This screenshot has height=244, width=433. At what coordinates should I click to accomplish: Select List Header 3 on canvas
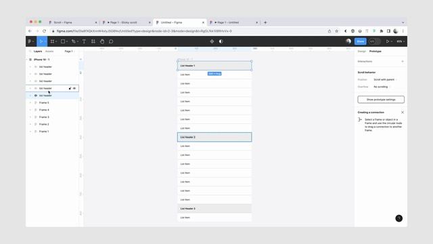pyautogui.click(x=214, y=209)
